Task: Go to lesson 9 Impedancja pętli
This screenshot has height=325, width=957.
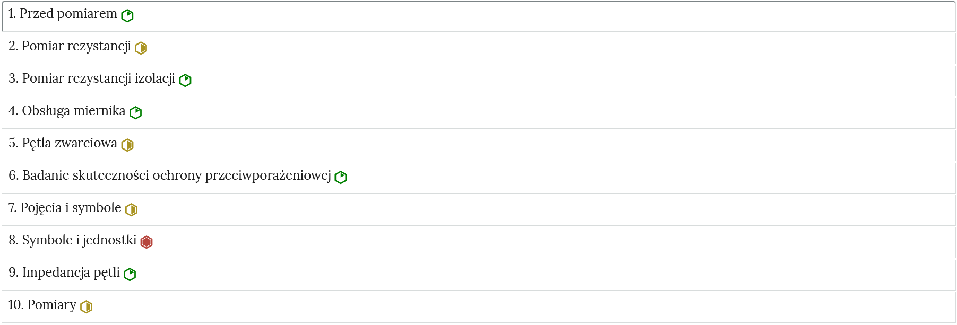Action: click(x=64, y=273)
